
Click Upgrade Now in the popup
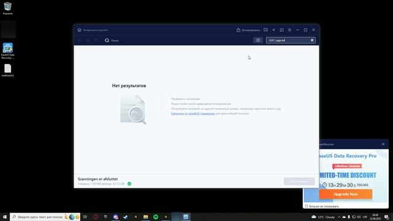point(346,194)
